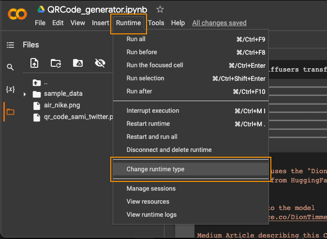Open the qr_code_sami_twitter file

click(73, 117)
